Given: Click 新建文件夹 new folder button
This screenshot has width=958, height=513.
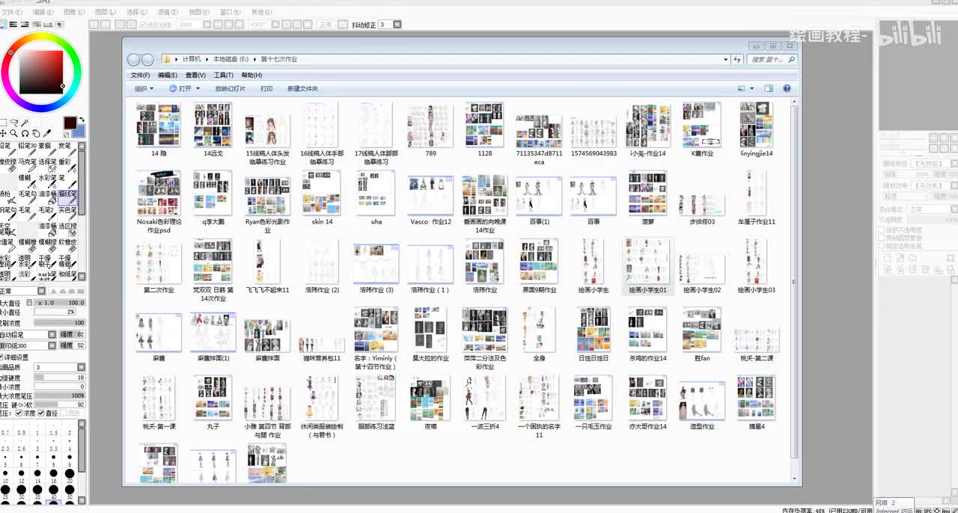Looking at the screenshot, I should [x=302, y=88].
